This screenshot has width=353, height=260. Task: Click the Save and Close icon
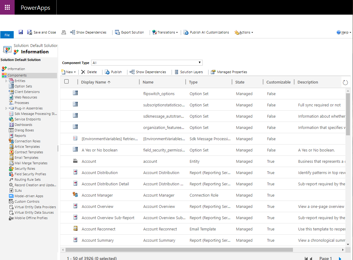click(30, 32)
